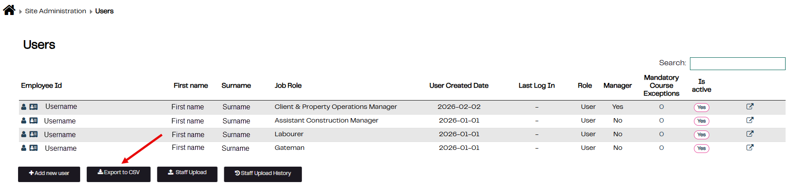View Staff Upload History
The image size is (786, 190).
[x=263, y=174]
